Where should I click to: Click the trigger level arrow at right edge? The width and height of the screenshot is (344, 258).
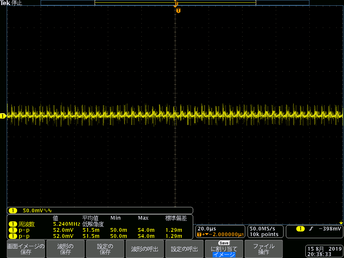click(x=341, y=223)
